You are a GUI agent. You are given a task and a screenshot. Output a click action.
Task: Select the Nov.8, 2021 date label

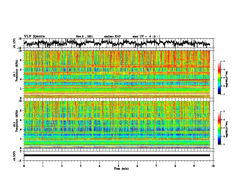[x=85, y=36]
